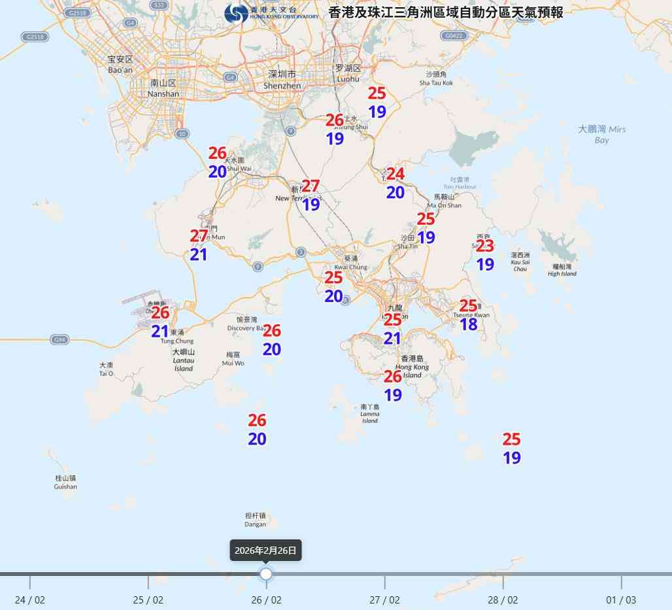Click the Hong Kong Island forecast numbers

[393, 385]
